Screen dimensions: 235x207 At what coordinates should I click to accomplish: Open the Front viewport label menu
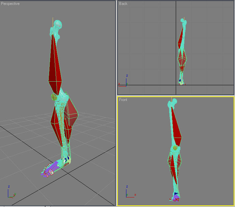[x=124, y=100]
